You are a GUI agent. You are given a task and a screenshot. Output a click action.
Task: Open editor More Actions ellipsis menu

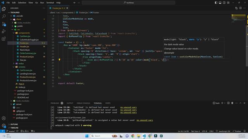(245, 8)
